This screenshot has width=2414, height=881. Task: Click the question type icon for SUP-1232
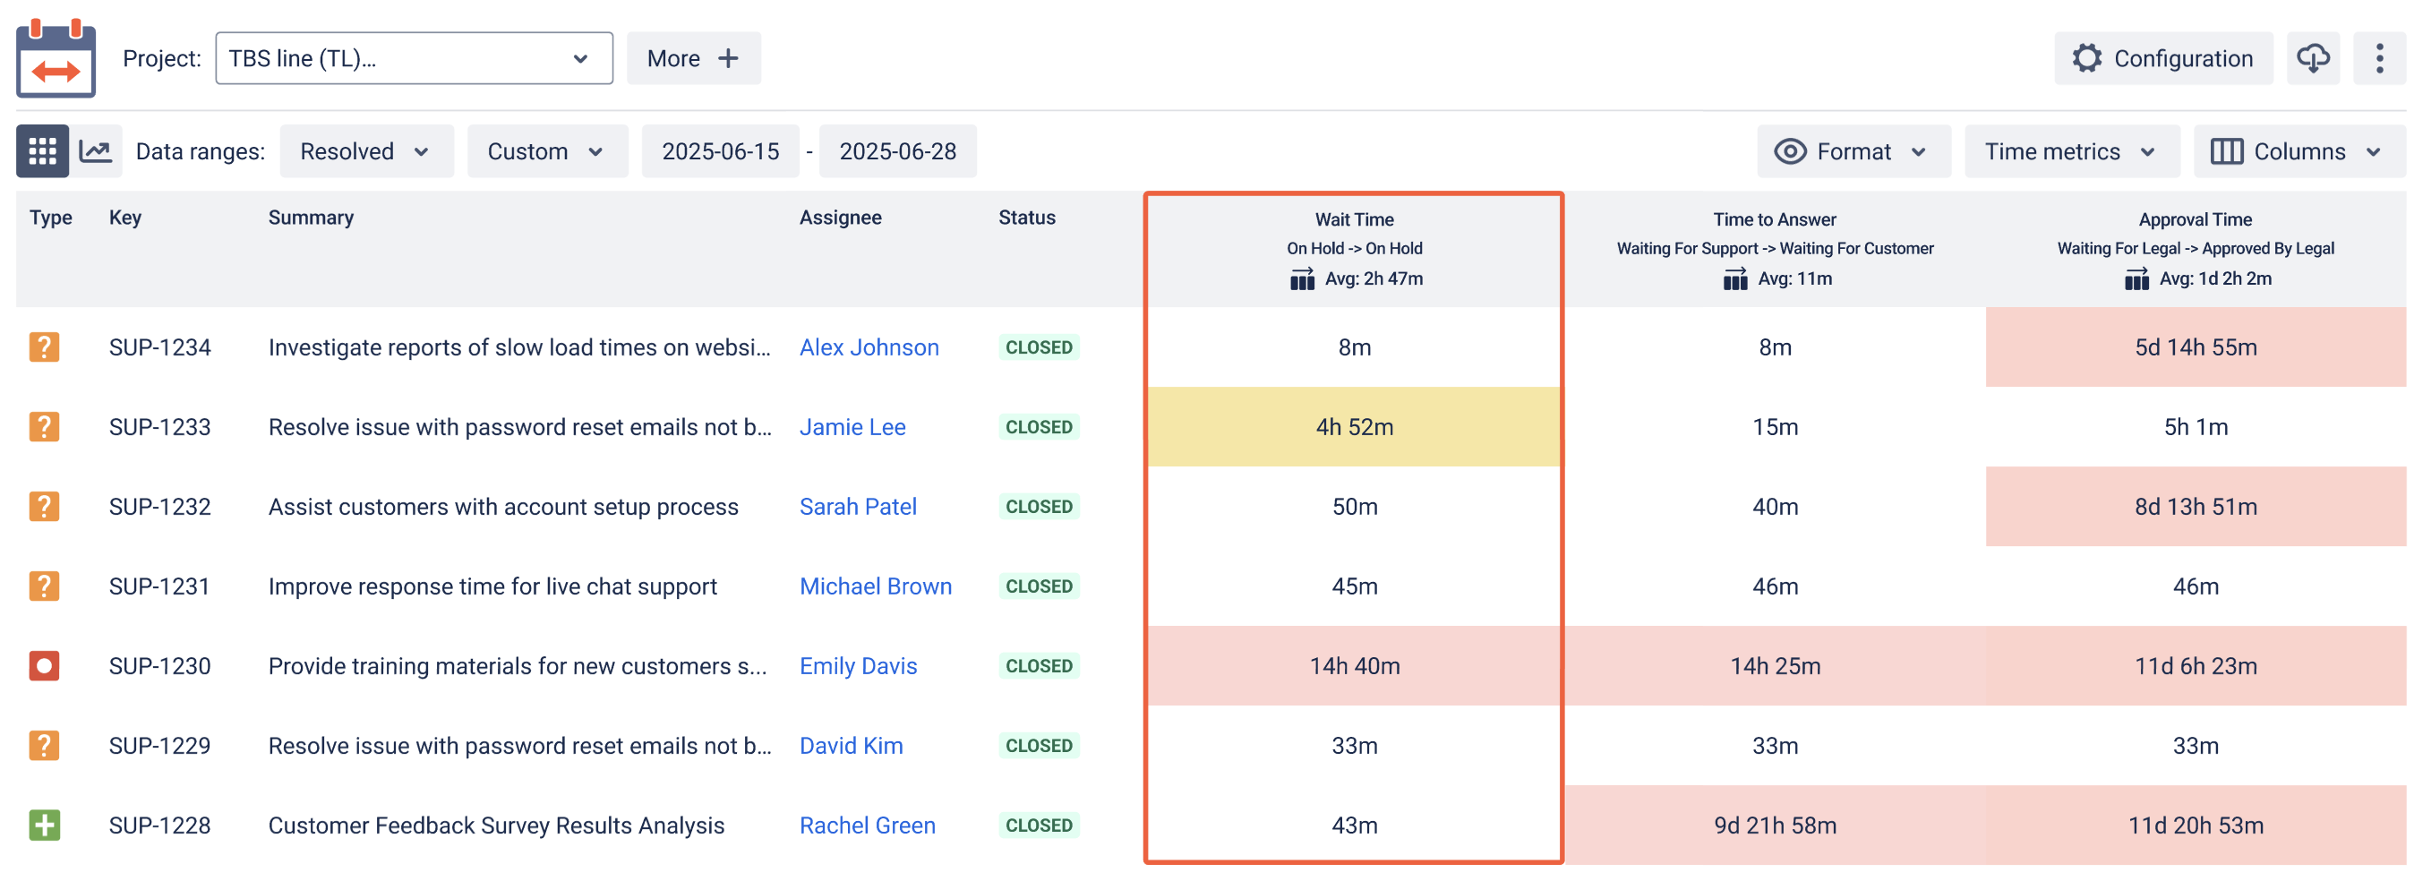click(44, 506)
